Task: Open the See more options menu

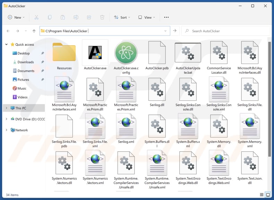Action: pyautogui.click(x=166, y=17)
